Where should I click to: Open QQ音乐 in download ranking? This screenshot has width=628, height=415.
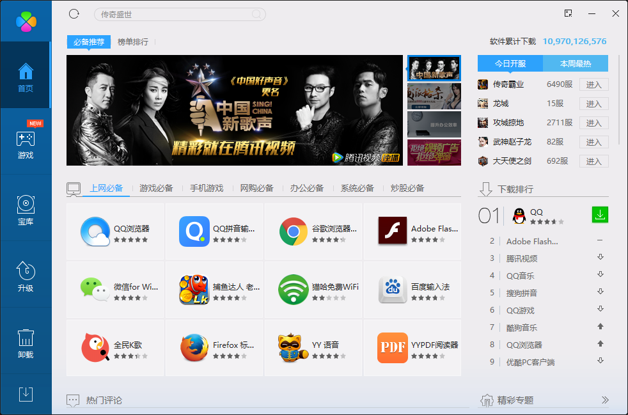[x=521, y=276]
